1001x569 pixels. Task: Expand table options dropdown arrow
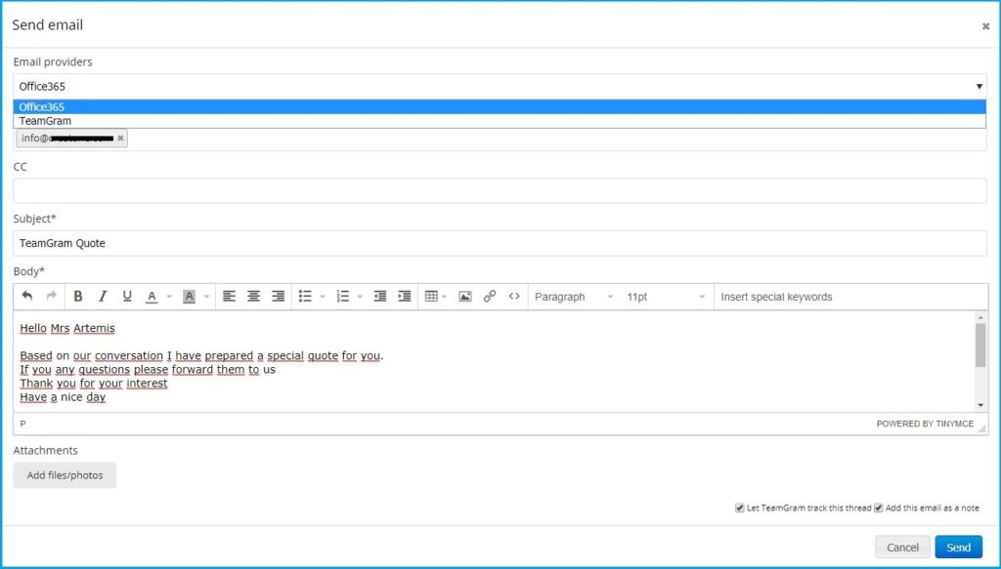click(x=445, y=297)
